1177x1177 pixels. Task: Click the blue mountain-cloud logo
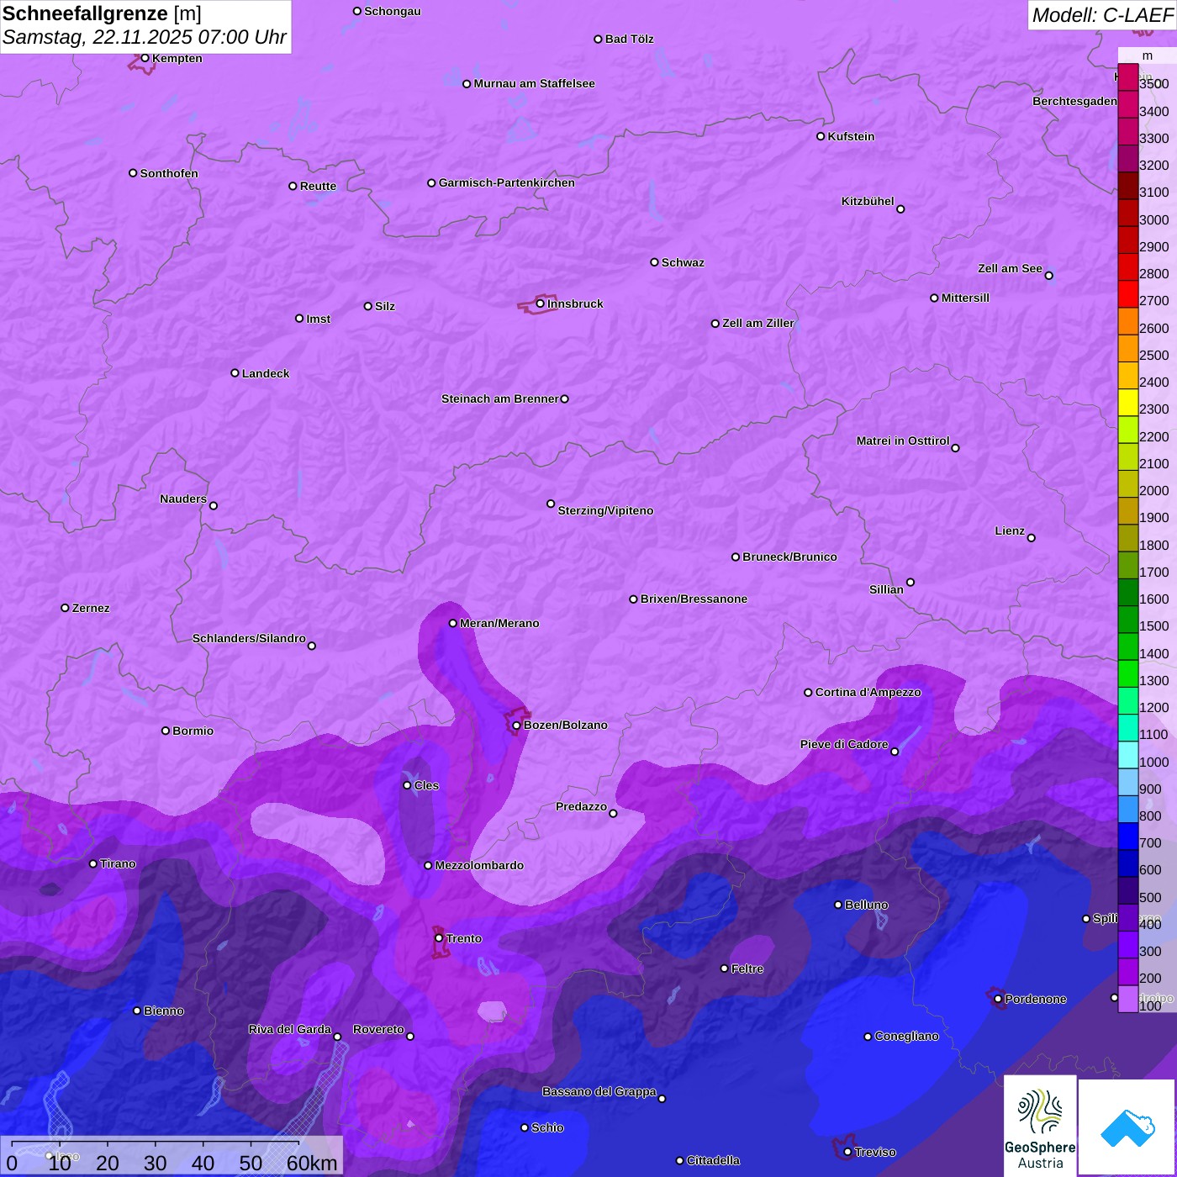1127,1127
